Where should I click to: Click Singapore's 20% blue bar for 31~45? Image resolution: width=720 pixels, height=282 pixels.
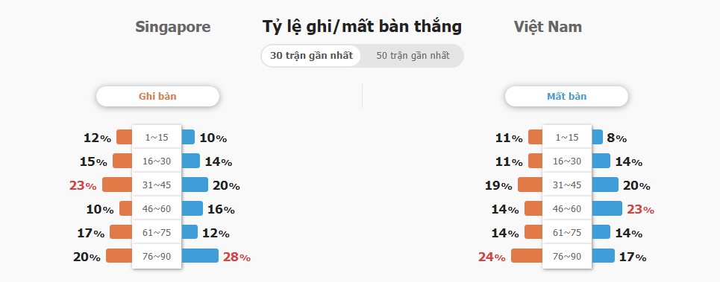coord(195,185)
